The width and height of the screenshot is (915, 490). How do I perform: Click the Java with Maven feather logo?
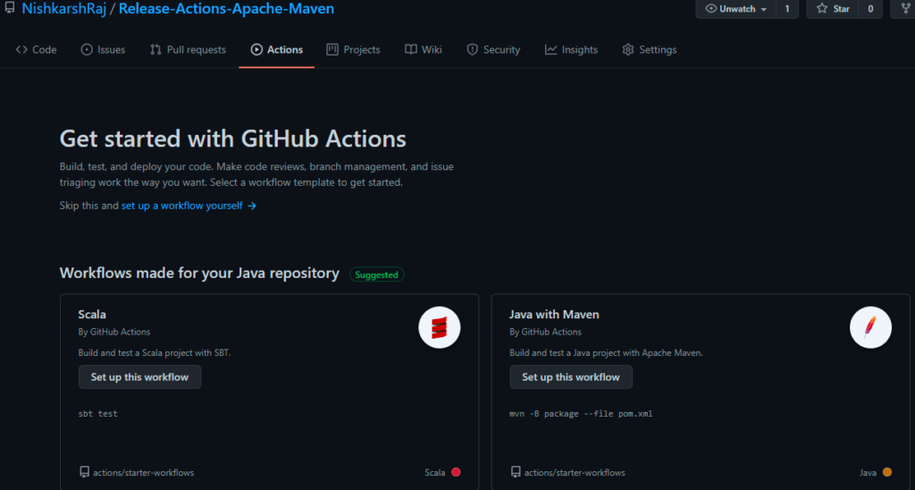coord(869,330)
